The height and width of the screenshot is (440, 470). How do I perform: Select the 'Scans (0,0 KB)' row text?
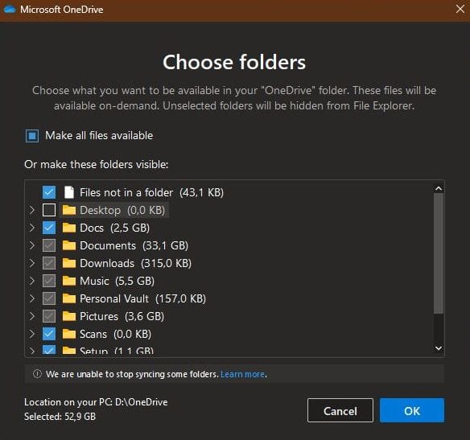point(115,334)
